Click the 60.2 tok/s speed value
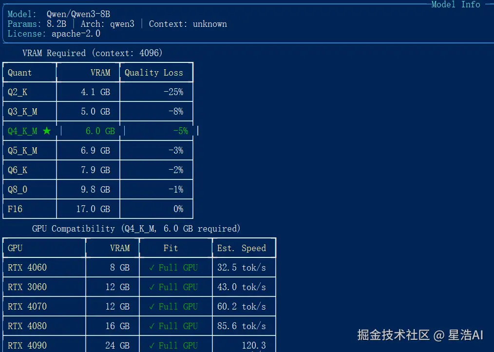Viewport: 494px width, 352px height. coord(241,307)
